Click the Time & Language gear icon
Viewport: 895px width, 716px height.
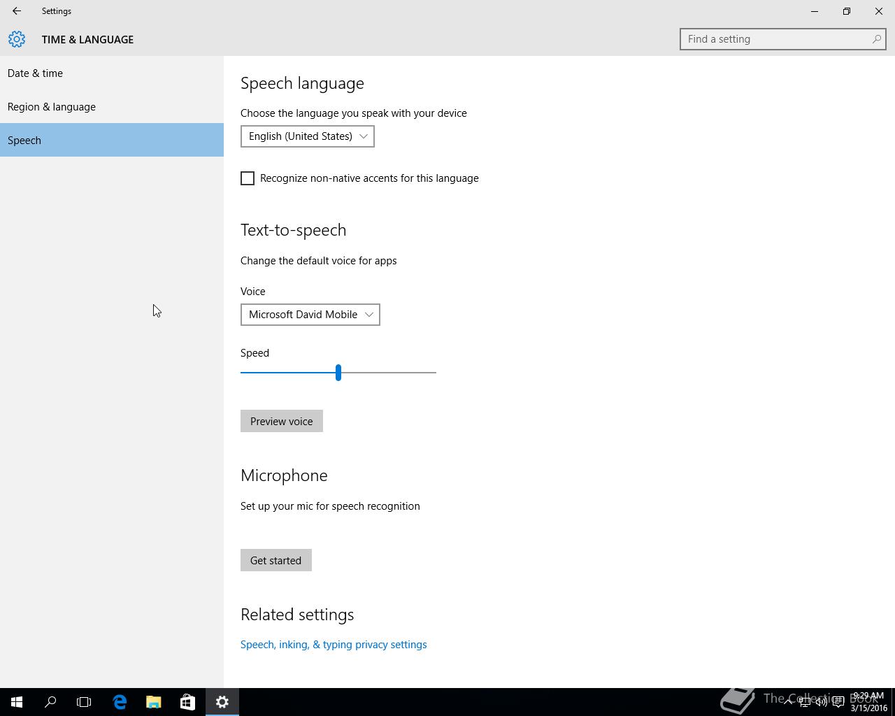[17, 39]
